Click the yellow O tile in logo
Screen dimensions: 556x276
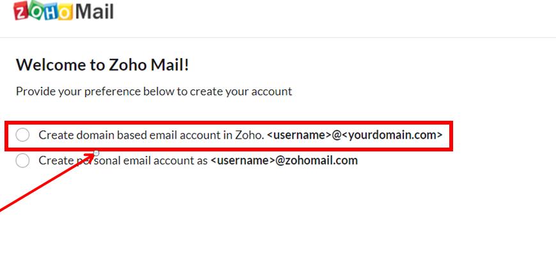65,12
